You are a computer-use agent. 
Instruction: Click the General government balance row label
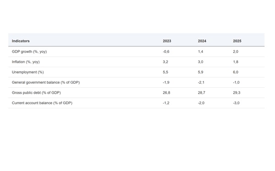(46, 82)
